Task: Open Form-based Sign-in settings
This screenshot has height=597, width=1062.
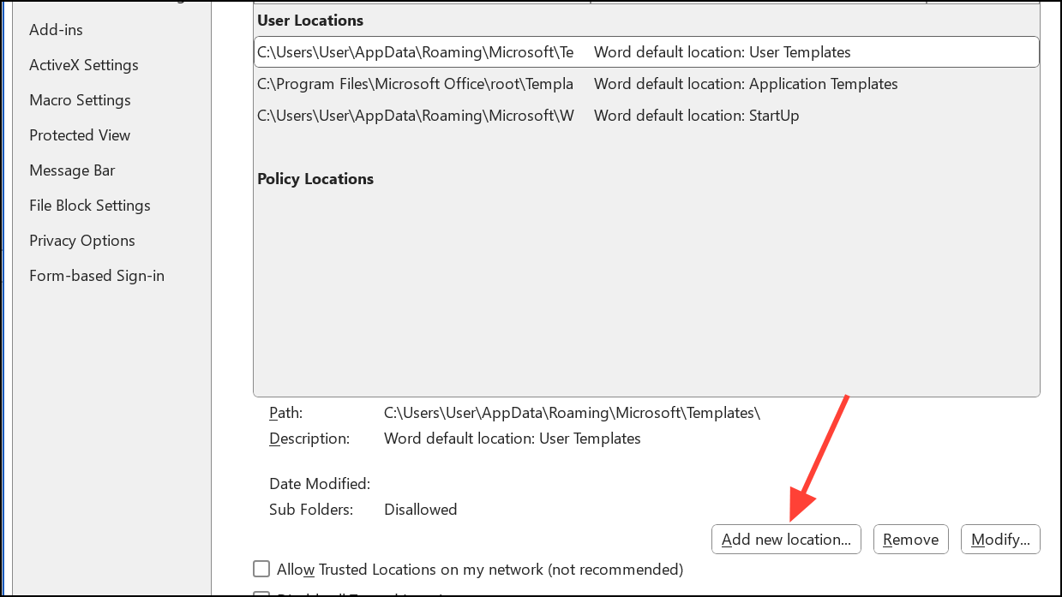Action: coord(96,276)
